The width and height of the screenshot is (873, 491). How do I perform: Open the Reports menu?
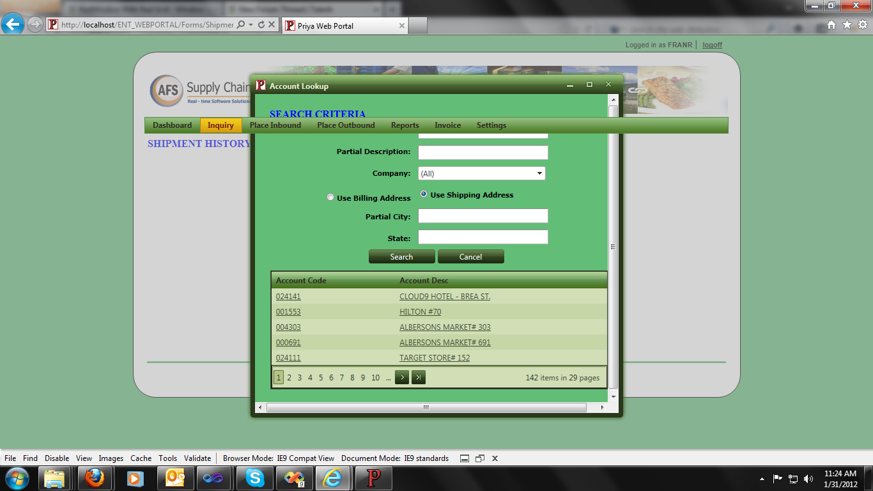point(405,125)
